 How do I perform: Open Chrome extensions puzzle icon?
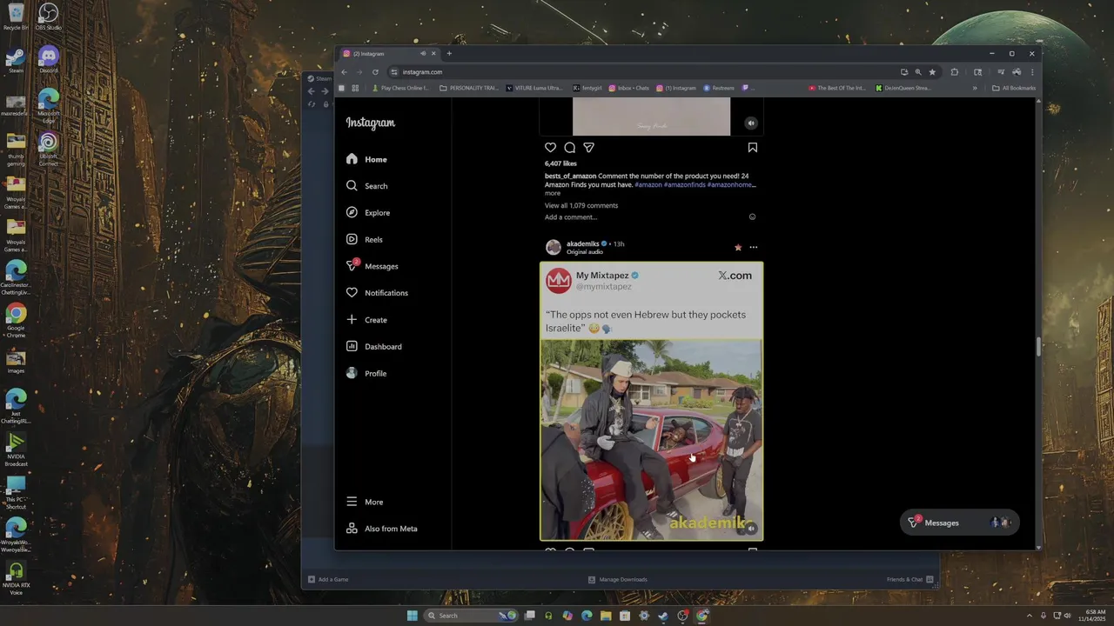[955, 72]
